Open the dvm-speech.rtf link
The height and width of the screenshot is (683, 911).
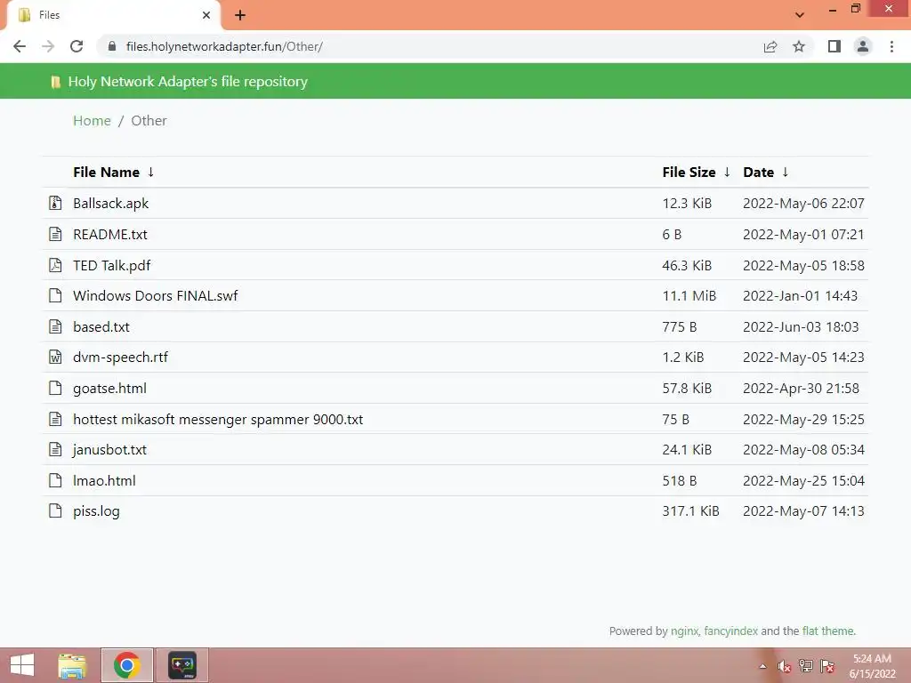coord(120,358)
